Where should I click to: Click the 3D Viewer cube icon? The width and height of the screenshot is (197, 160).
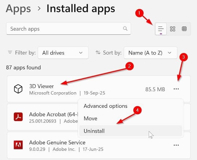pos(18,89)
